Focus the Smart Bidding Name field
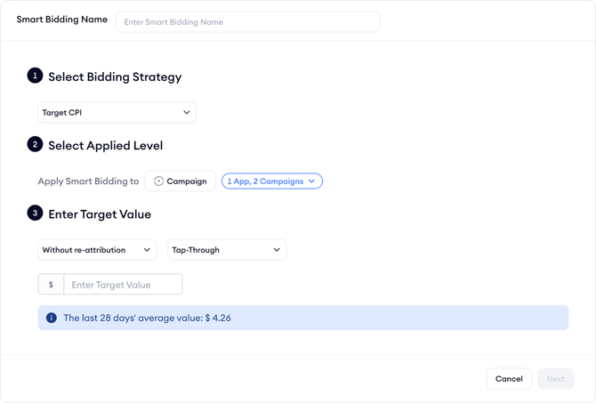This screenshot has width=596, height=403. click(x=247, y=21)
